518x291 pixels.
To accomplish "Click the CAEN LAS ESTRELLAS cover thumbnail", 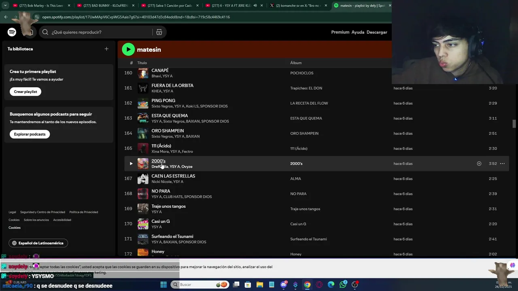I will coord(143,179).
